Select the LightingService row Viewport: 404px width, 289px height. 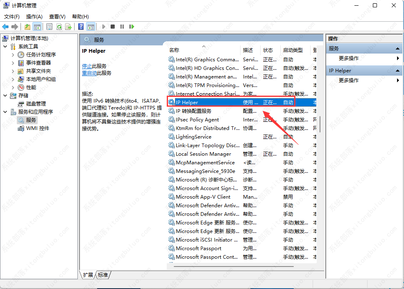pos(242,137)
